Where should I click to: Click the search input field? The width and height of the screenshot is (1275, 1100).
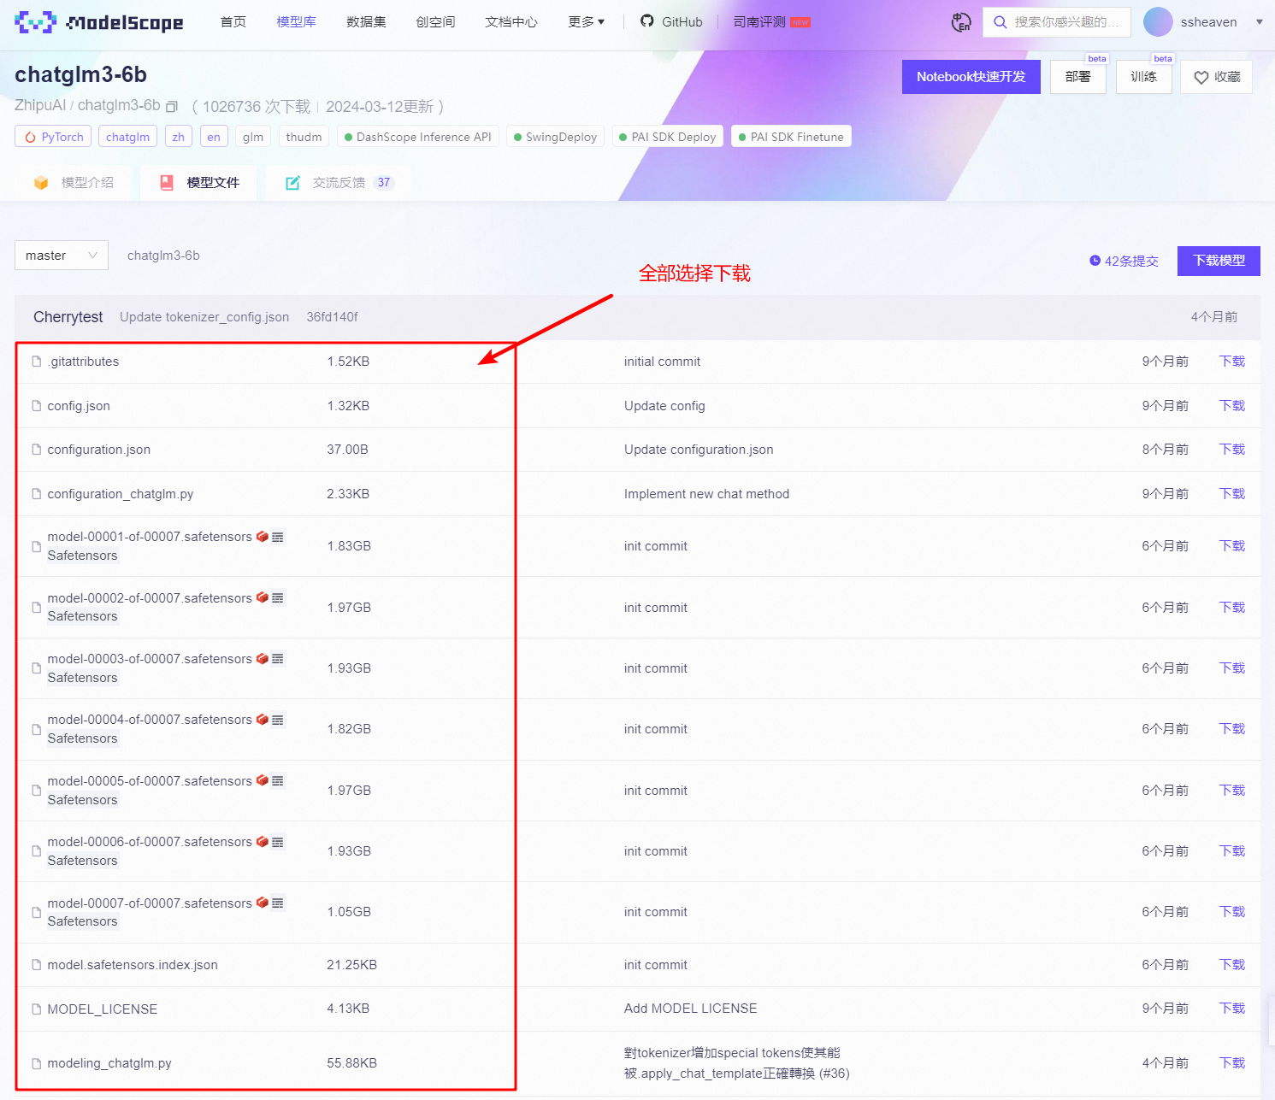click(x=1065, y=22)
